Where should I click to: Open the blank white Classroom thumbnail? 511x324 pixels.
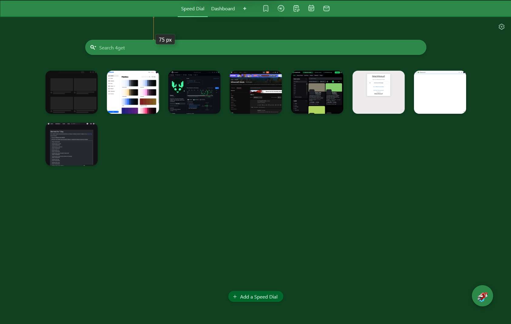pyautogui.click(x=440, y=92)
